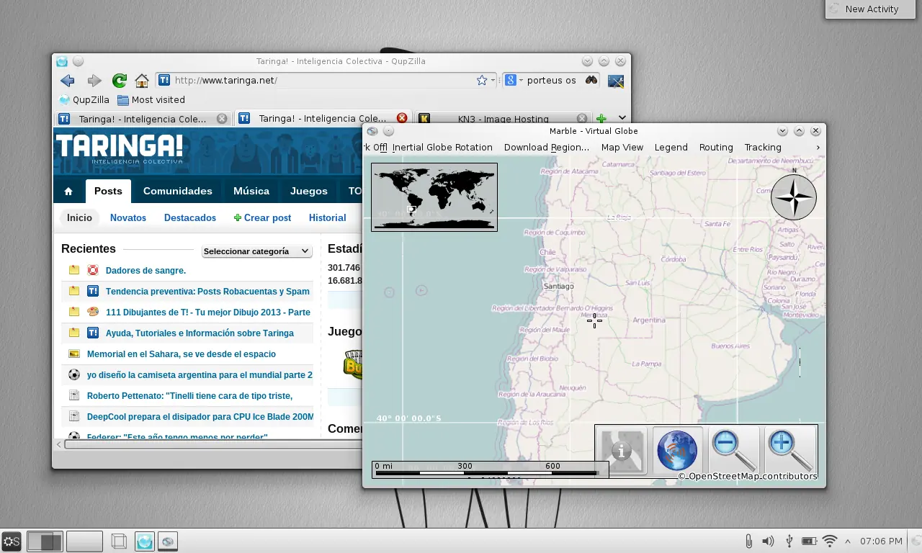Click Map View in Marble toolbar

622,148
